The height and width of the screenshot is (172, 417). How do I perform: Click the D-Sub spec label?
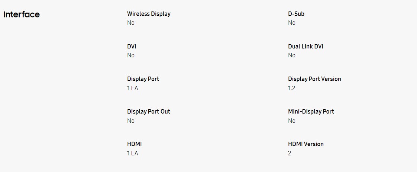click(296, 14)
